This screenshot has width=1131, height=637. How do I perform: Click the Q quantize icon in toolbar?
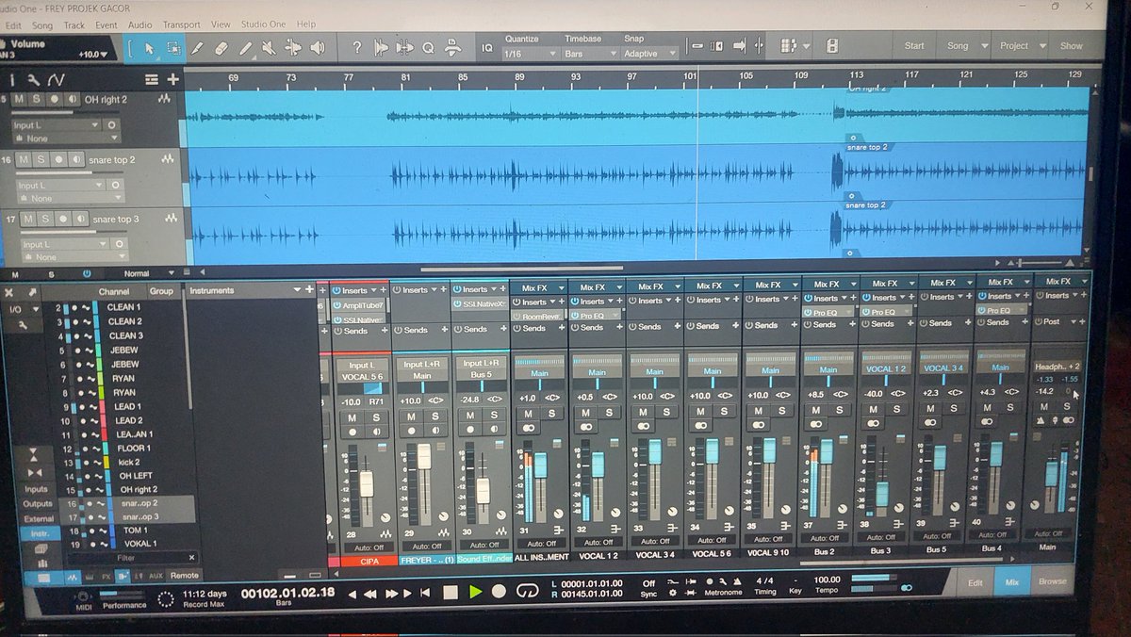428,47
